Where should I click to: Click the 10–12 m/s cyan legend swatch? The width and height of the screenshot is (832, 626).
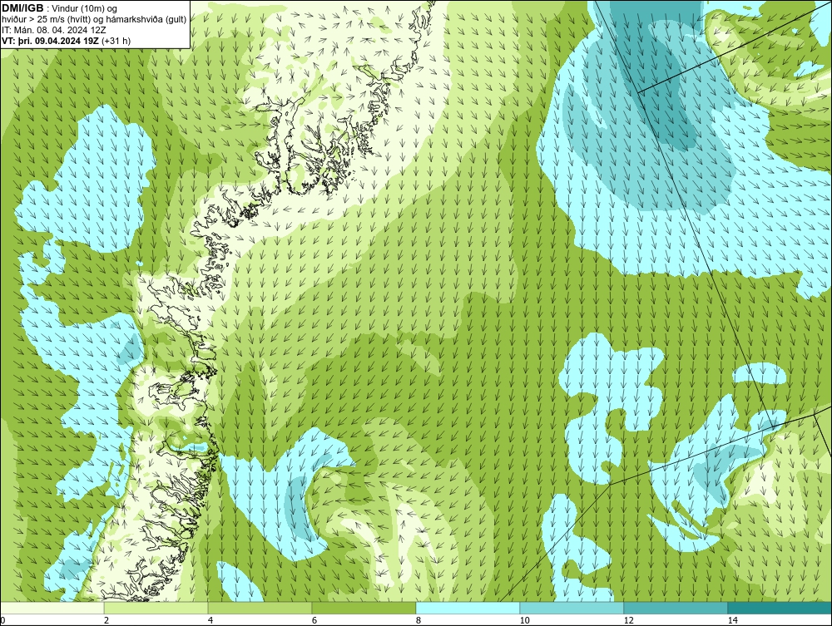click(x=572, y=608)
